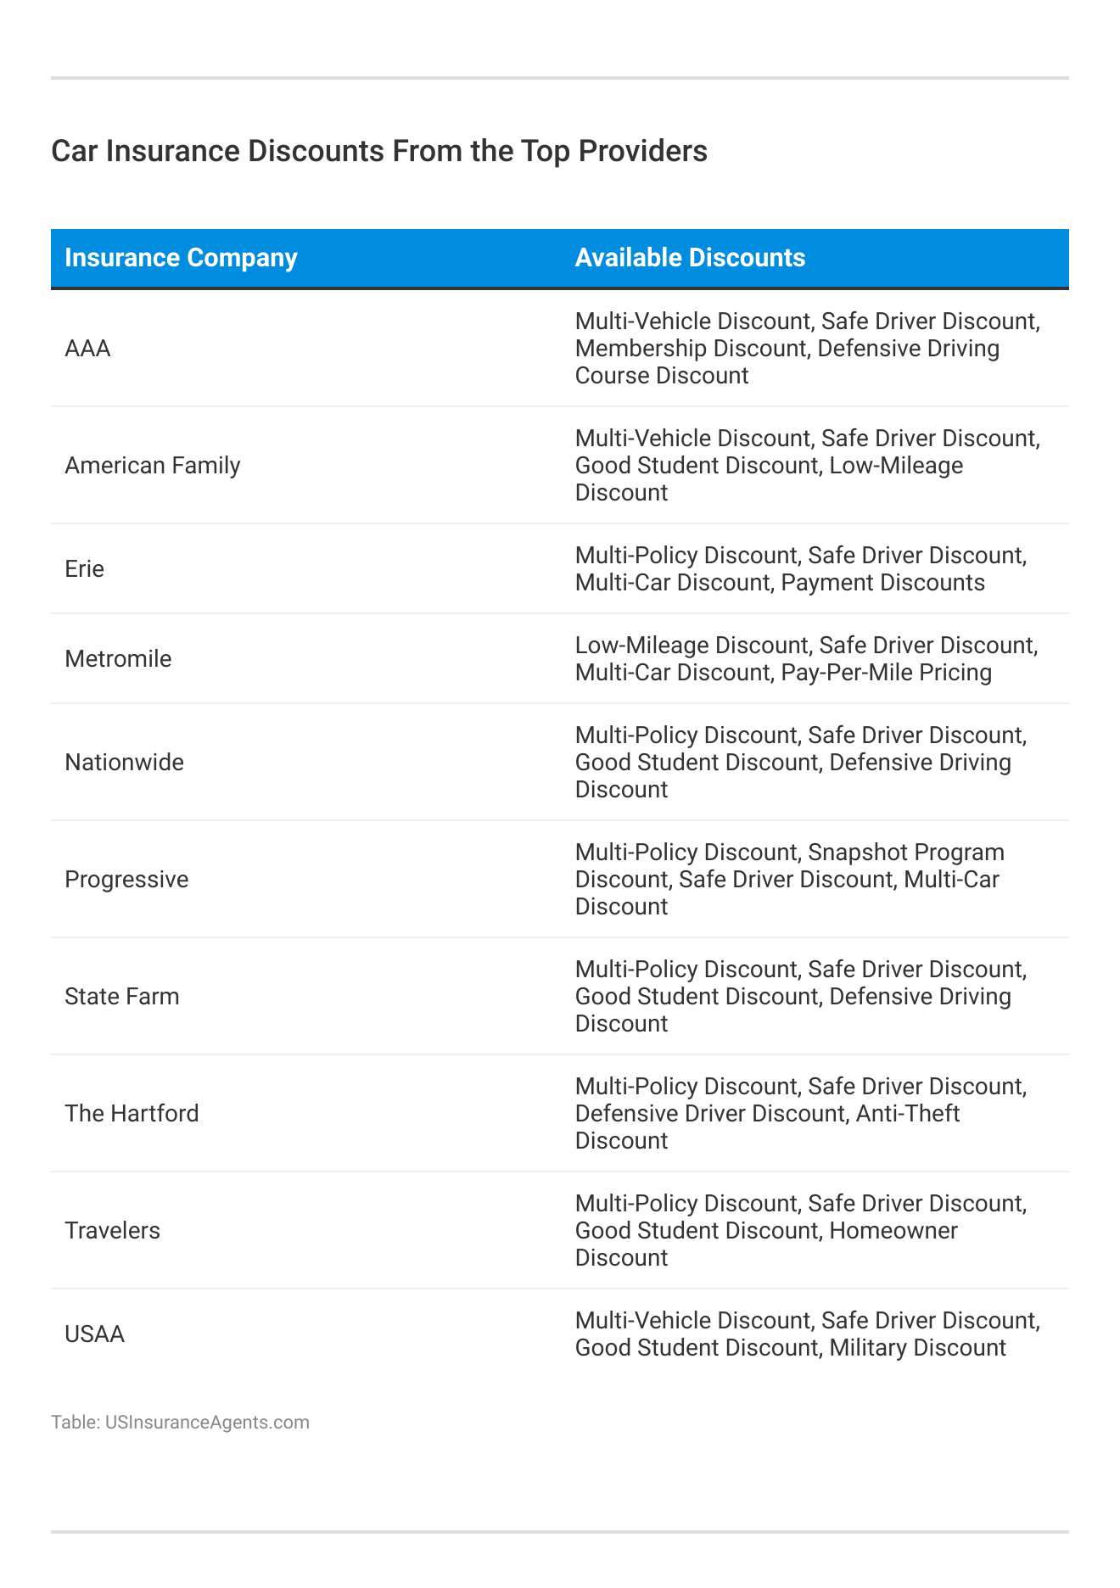Click The Hartford company name
The width and height of the screenshot is (1120, 1588).
(x=132, y=1114)
